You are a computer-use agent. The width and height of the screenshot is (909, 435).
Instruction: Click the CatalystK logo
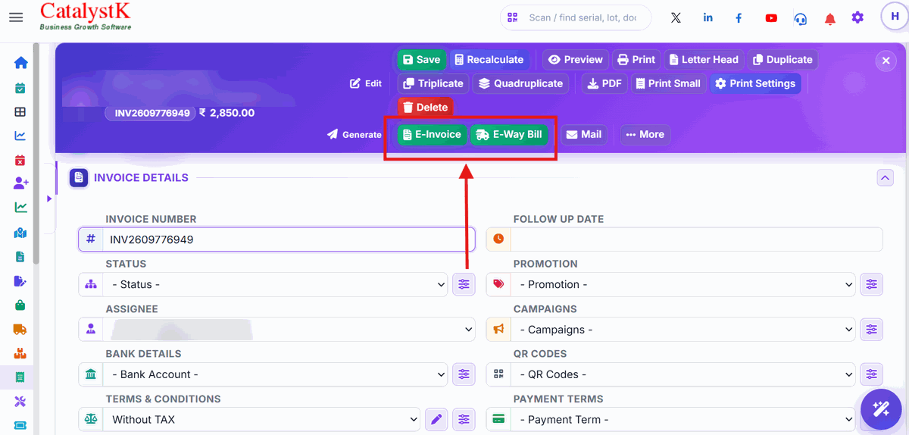(x=85, y=16)
